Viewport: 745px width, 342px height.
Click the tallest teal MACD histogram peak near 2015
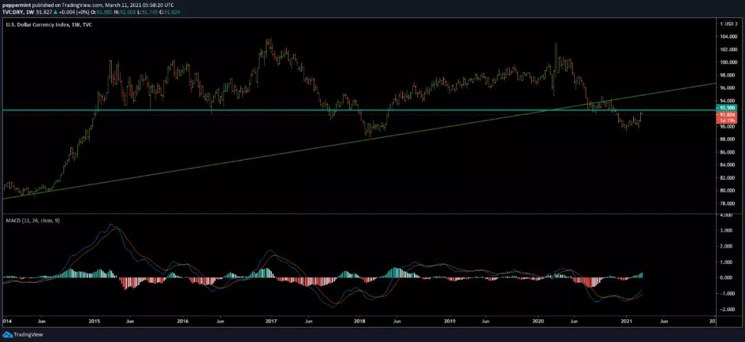point(101,270)
